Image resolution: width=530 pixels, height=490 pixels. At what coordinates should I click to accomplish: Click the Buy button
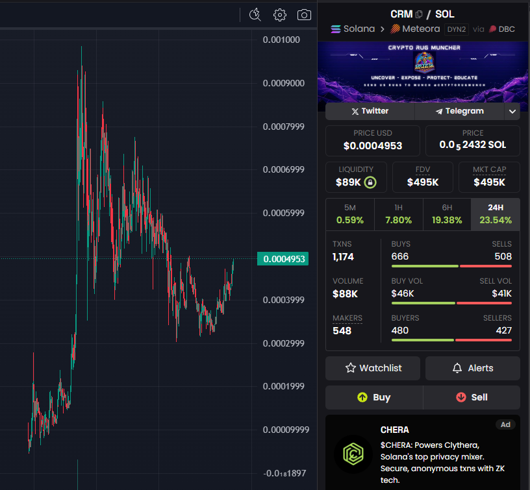[374, 397]
